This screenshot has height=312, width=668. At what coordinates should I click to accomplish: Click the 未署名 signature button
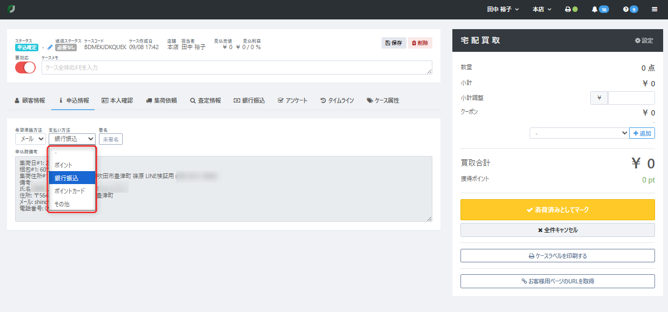click(111, 139)
